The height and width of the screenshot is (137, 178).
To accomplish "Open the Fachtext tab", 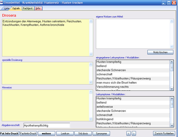I will tap(28, 9).
